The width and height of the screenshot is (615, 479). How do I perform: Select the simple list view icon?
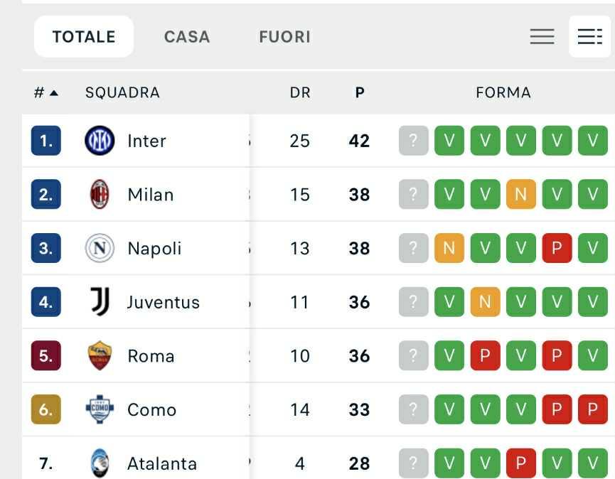coord(544,36)
